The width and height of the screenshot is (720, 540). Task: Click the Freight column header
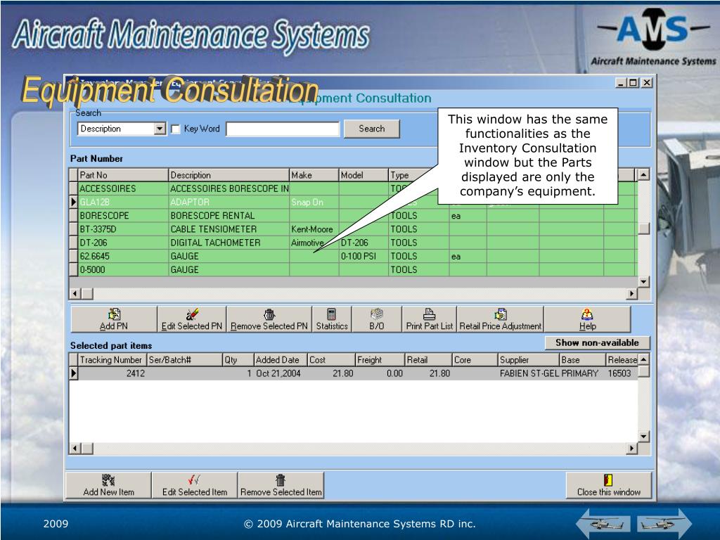380,359
